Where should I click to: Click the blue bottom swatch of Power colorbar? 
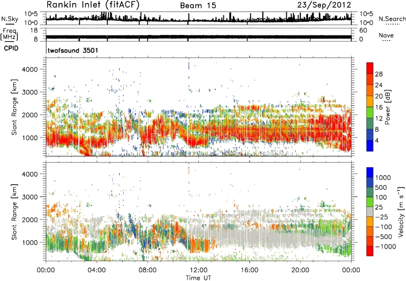370,146
